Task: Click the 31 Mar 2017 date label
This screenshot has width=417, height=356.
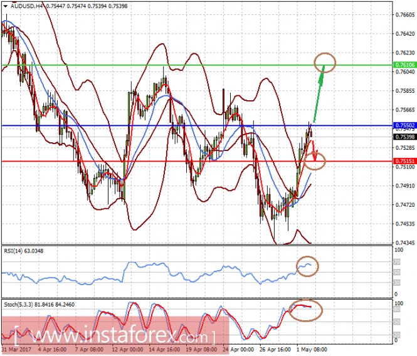Action: [16, 349]
